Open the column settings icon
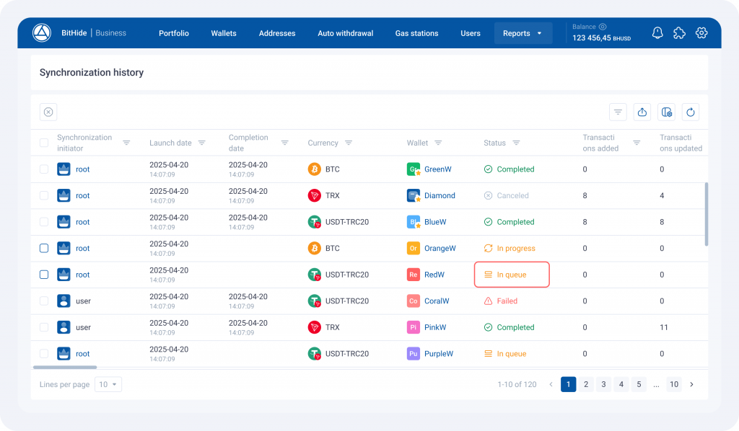 pos(666,112)
